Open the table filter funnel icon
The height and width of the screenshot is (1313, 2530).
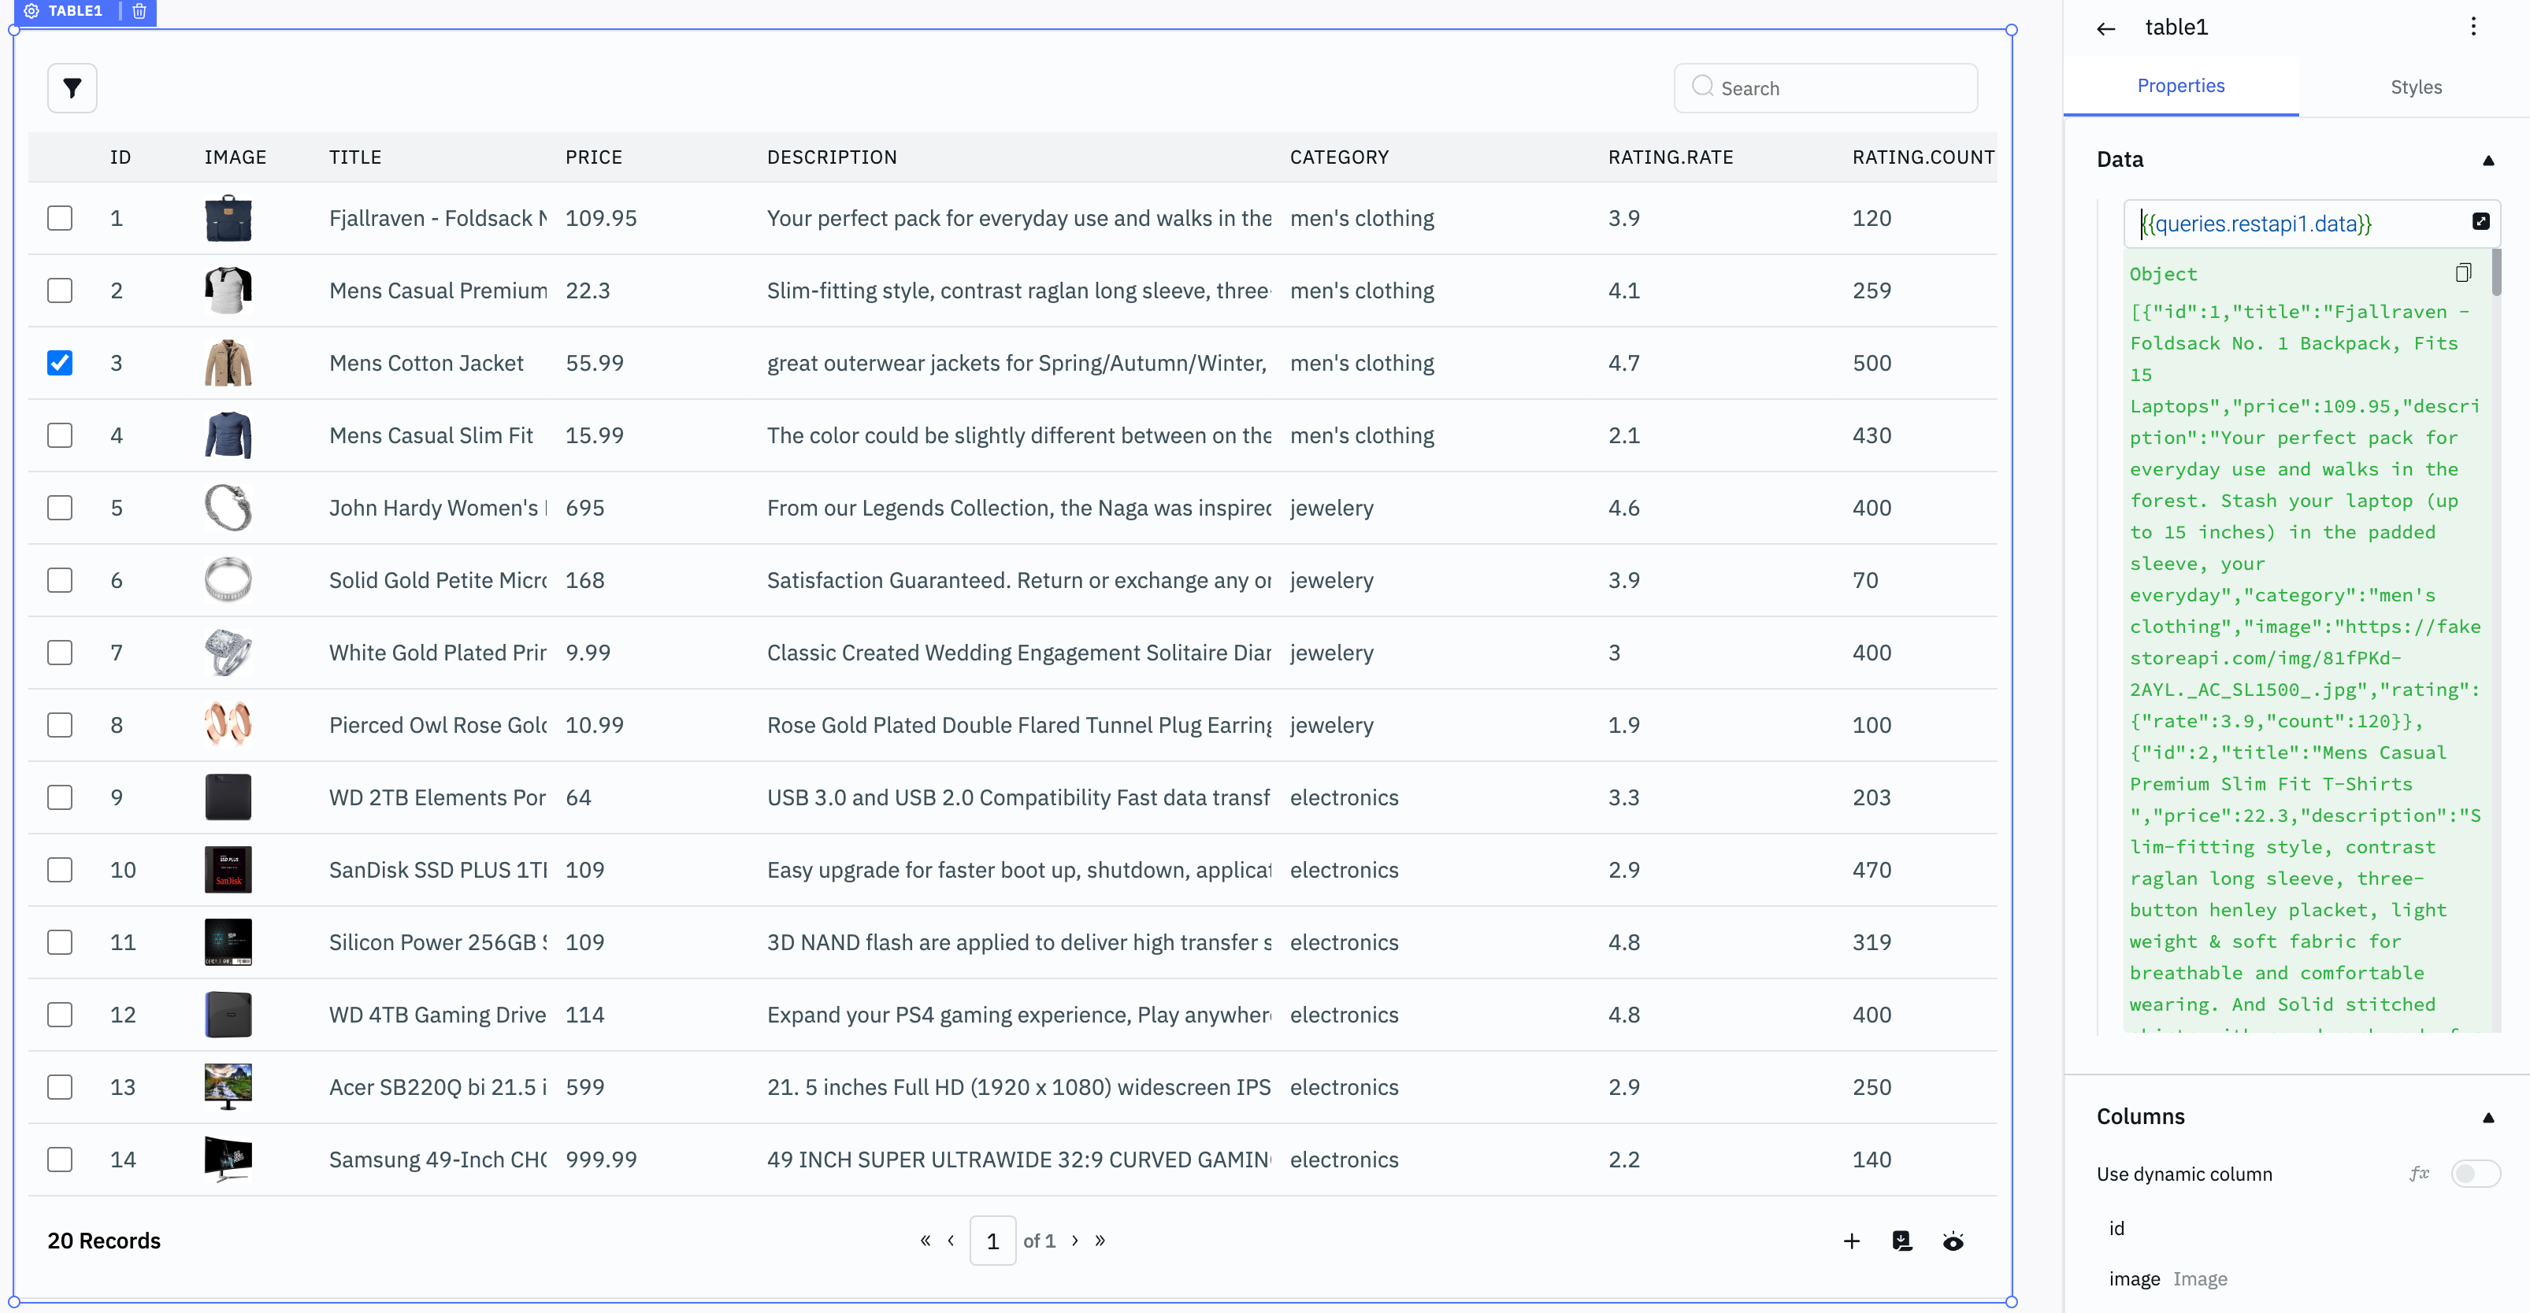72,88
